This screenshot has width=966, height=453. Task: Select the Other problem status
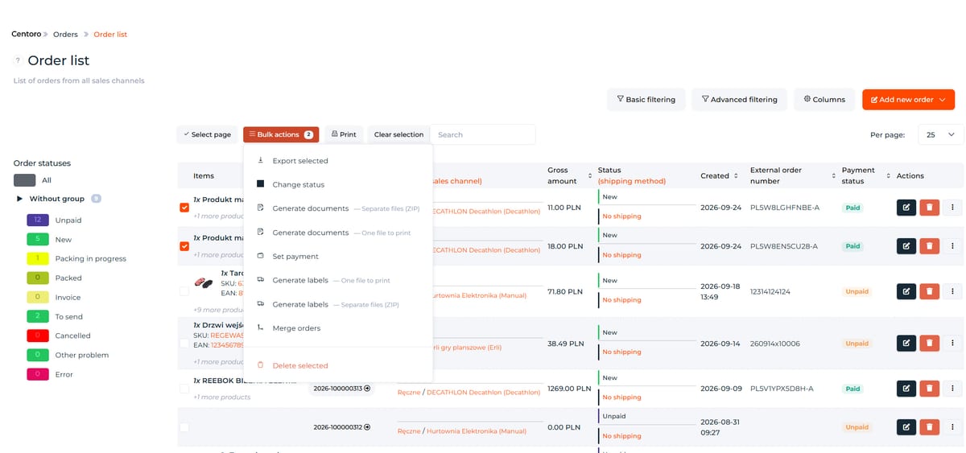click(x=81, y=355)
